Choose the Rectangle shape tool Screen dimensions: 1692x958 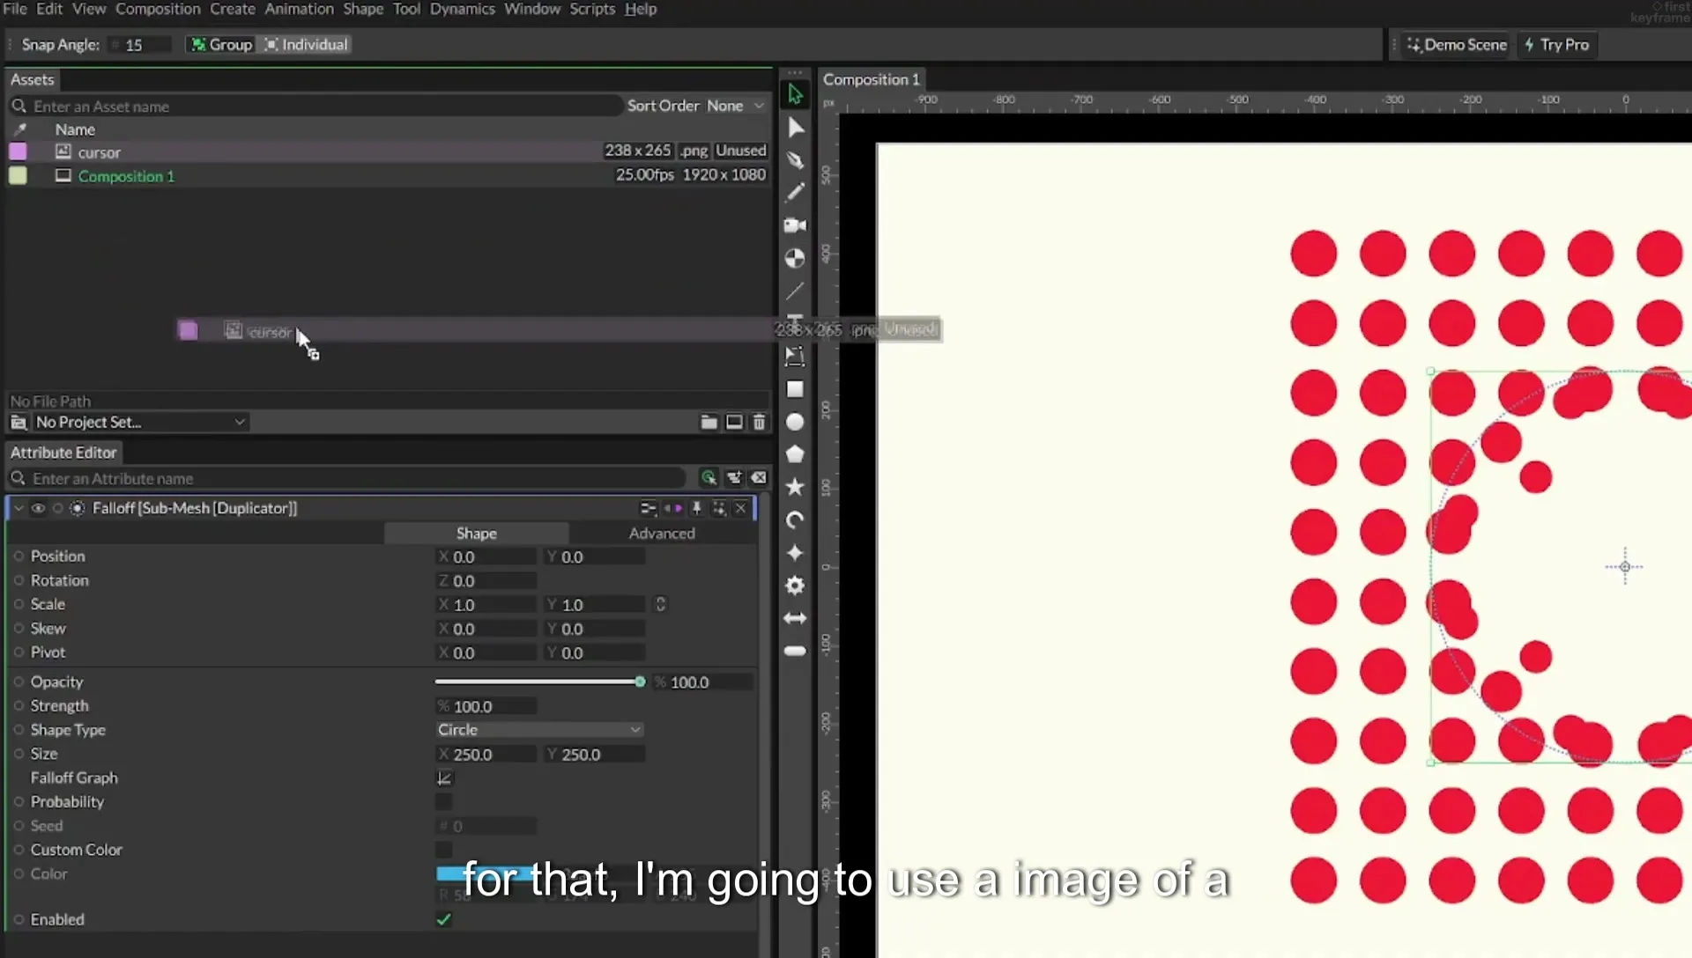point(795,389)
